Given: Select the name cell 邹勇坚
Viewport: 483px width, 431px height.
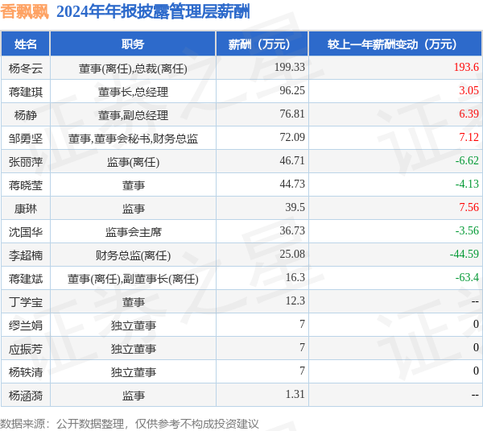Looking at the screenshot, I should click(x=26, y=139).
